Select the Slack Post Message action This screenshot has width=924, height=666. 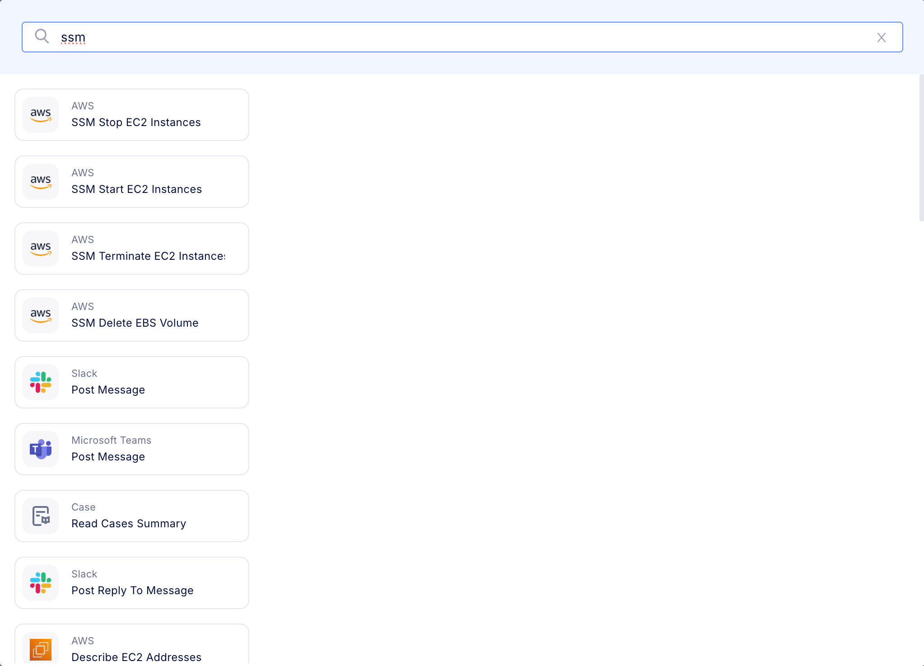[131, 382]
